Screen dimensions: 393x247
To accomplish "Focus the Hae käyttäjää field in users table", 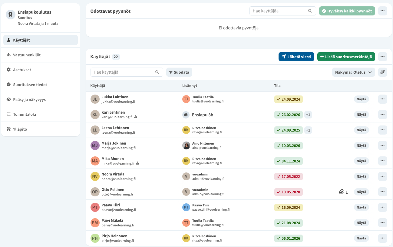I will [x=127, y=72].
